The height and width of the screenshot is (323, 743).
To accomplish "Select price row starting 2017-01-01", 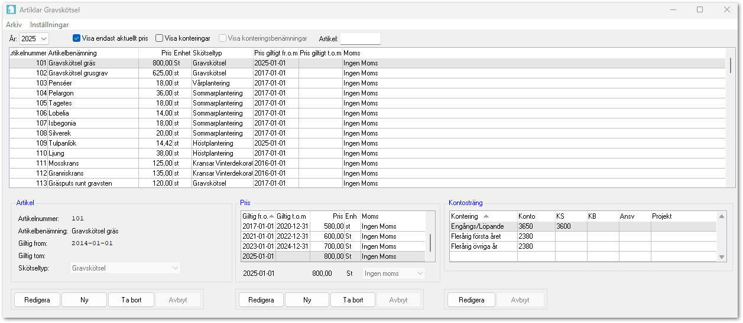I will [x=333, y=226].
